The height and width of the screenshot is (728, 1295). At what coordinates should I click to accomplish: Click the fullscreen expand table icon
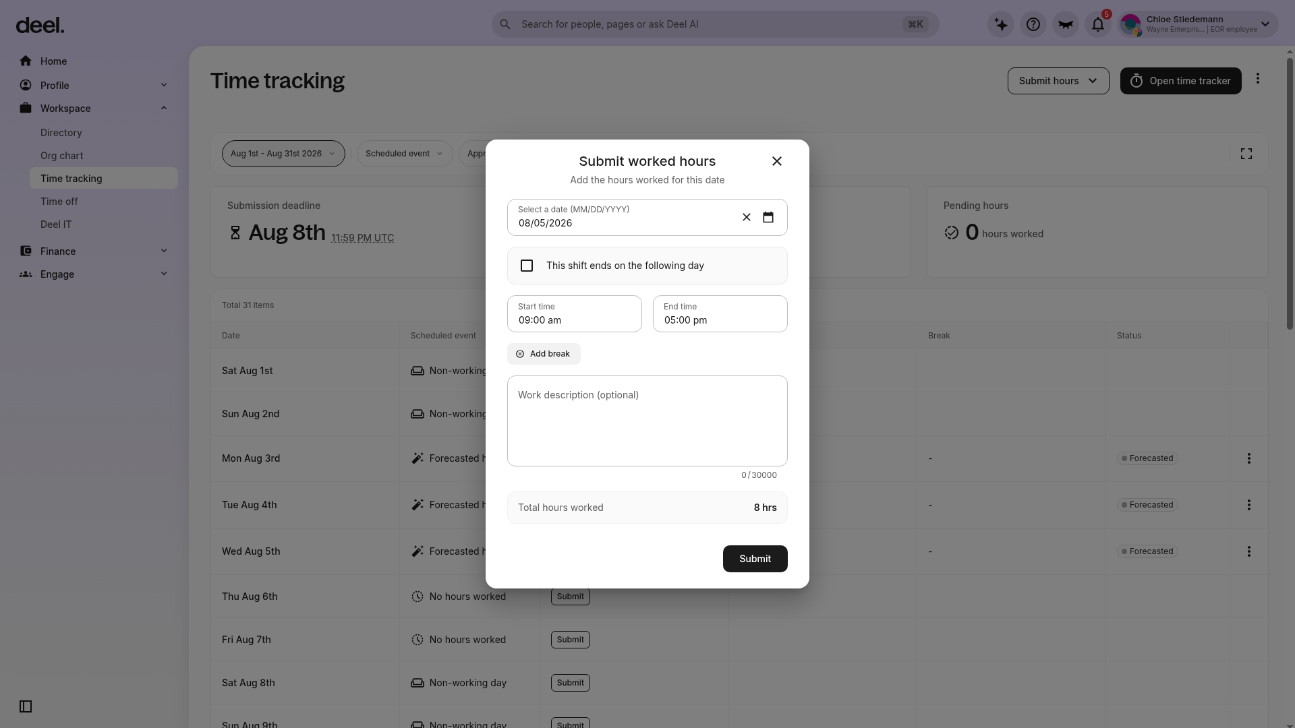point(1246,154)
